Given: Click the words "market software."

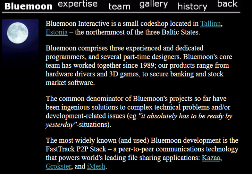Looking at the screenshot, I should tap(70, 83).
